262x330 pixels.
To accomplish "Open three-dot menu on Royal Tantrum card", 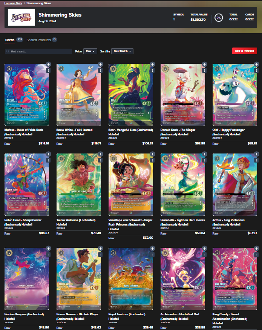I will coord(152,255).
